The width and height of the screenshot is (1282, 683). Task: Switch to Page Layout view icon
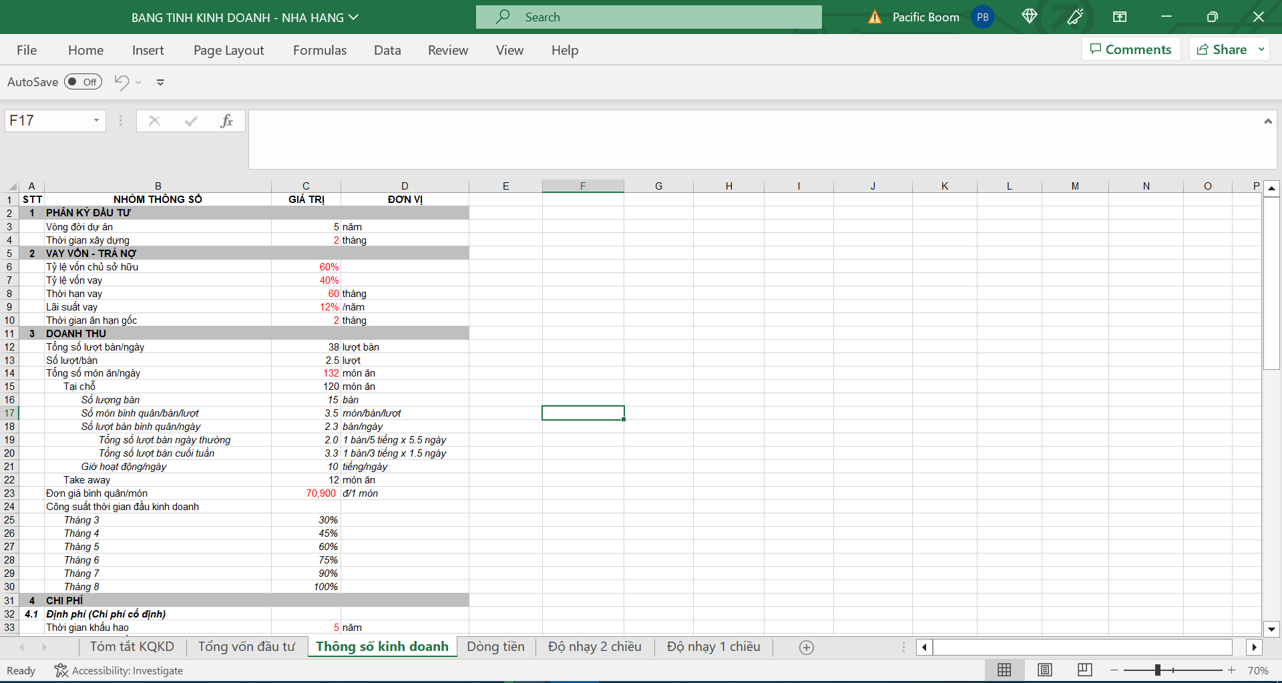[1044, 670]
